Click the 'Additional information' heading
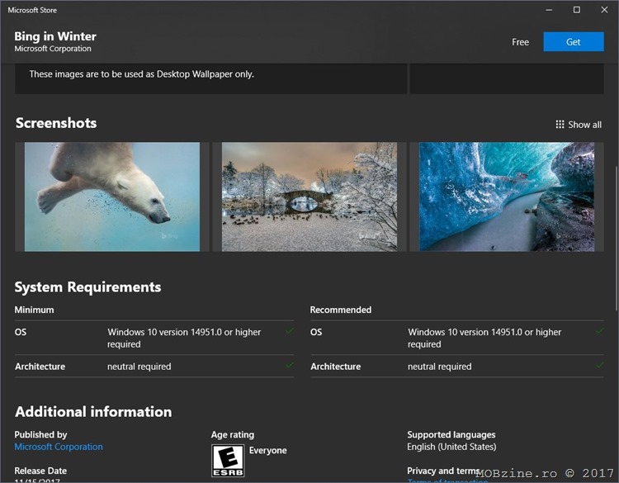619x483 pixels. [x=93, y=412]
